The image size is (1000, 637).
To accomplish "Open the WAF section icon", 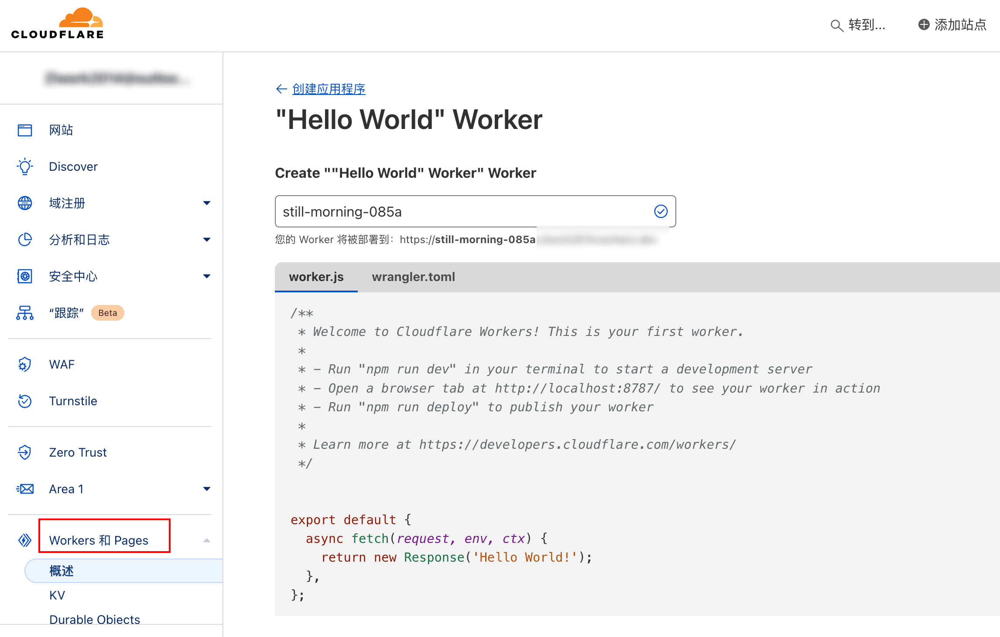I will [25, 364].
